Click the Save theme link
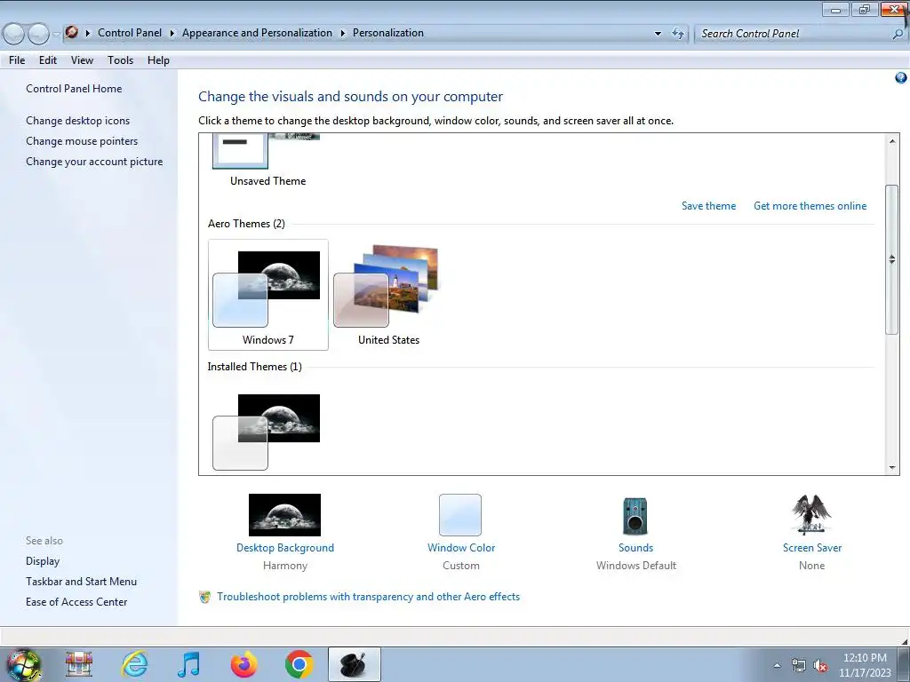Viewport: 910px width, 682px height. tap(708, 206)
